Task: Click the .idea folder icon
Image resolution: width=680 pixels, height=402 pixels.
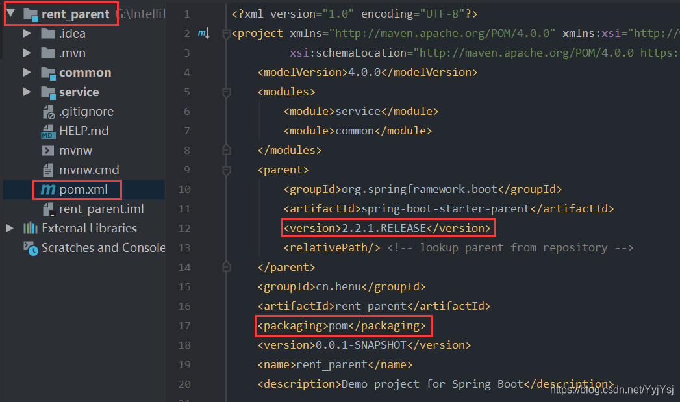Action: coord(47,33)
